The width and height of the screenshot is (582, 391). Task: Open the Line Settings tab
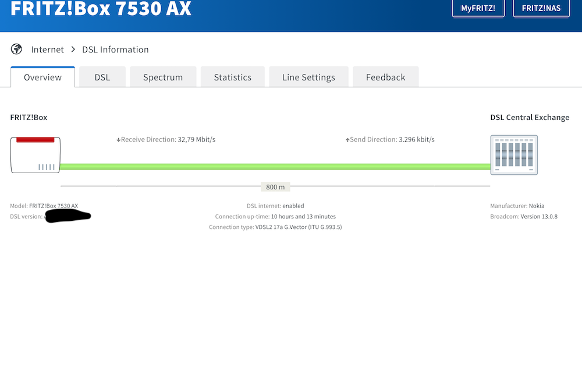[309, 77]
